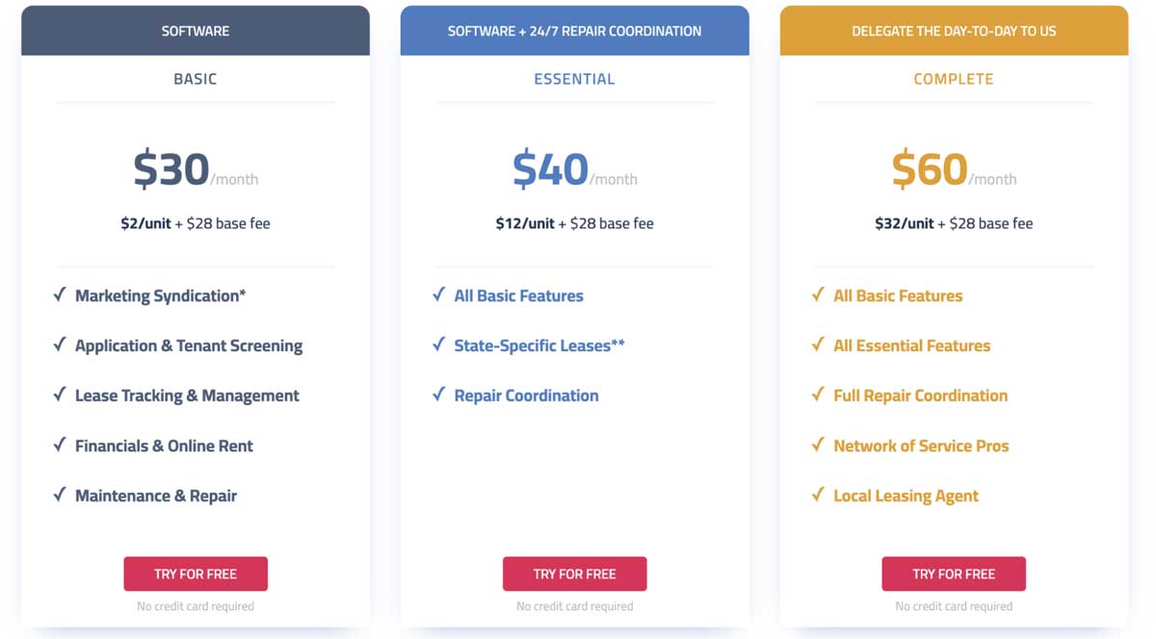Screen dimensions: 1156x639
Task: Open the Financials & Online Rent feature
Action: pos(164,446)
